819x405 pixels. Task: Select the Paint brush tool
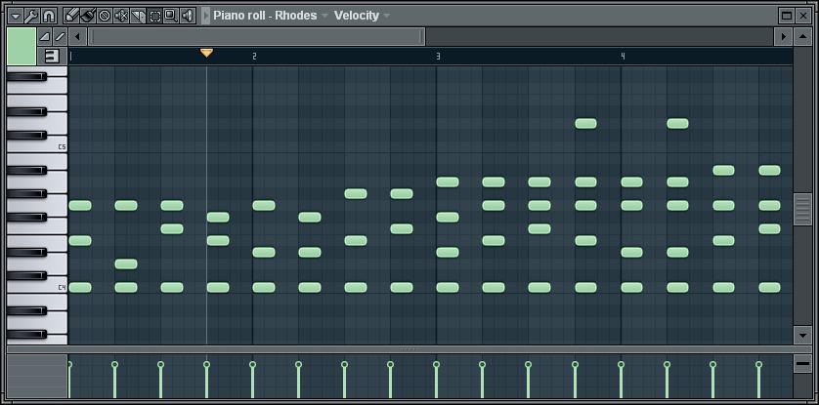coord(87,16)
